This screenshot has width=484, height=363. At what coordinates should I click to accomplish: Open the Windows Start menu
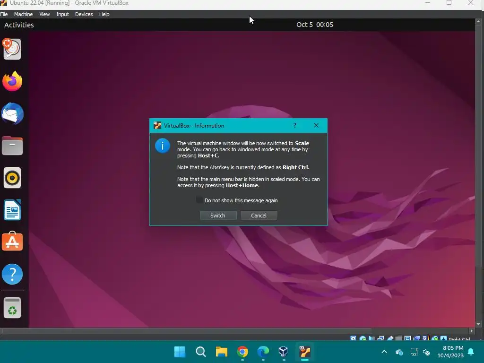pyautogui.click(x=180, y=351)
